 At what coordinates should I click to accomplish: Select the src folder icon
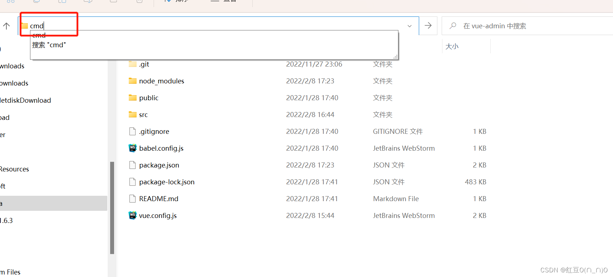(133, 115)
